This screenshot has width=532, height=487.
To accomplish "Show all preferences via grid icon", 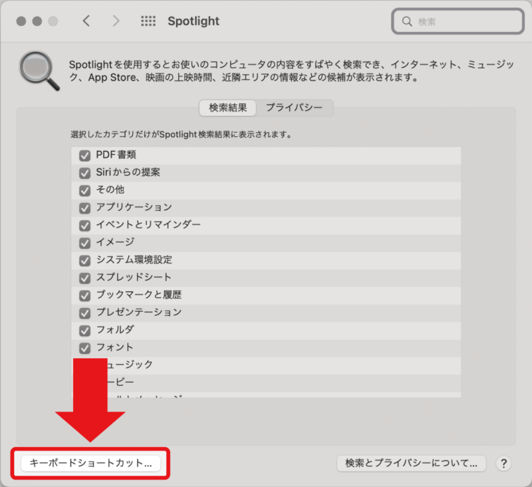I will 148,21.
